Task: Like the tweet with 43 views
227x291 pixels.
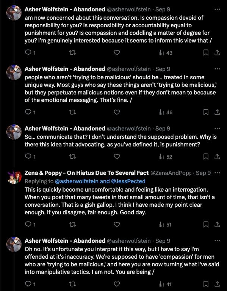Action: point(117,53)
